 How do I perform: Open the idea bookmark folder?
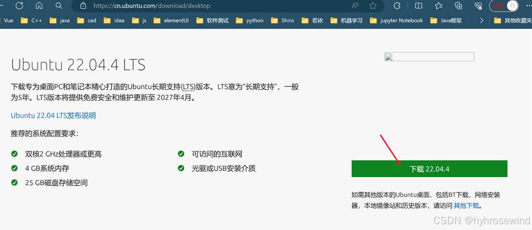click(114, 20)
